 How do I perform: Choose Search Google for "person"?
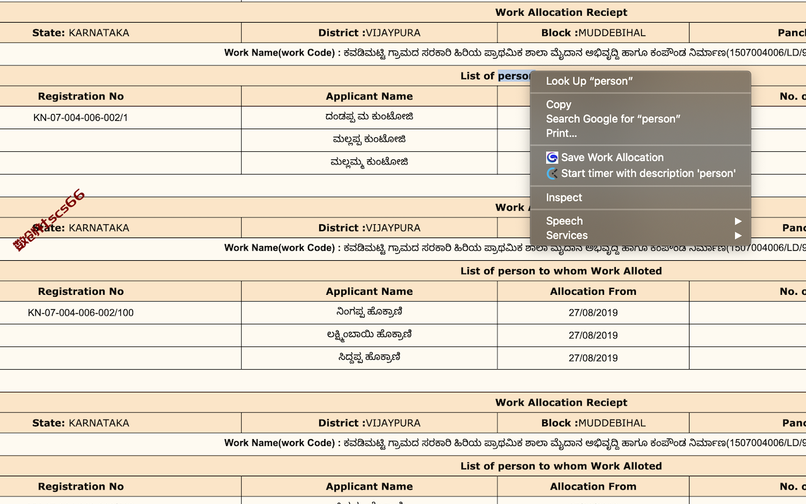[x=640, y=119]
